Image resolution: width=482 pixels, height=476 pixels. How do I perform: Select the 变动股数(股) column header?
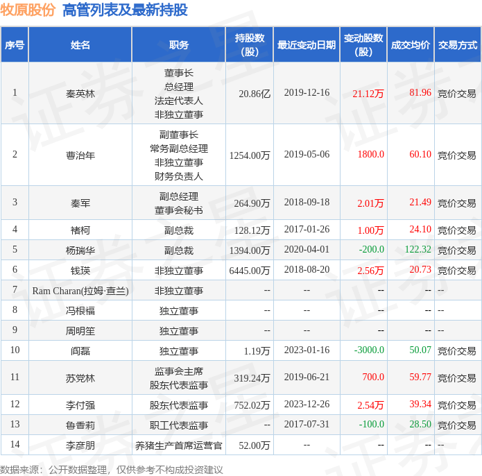tap(363, 45)
